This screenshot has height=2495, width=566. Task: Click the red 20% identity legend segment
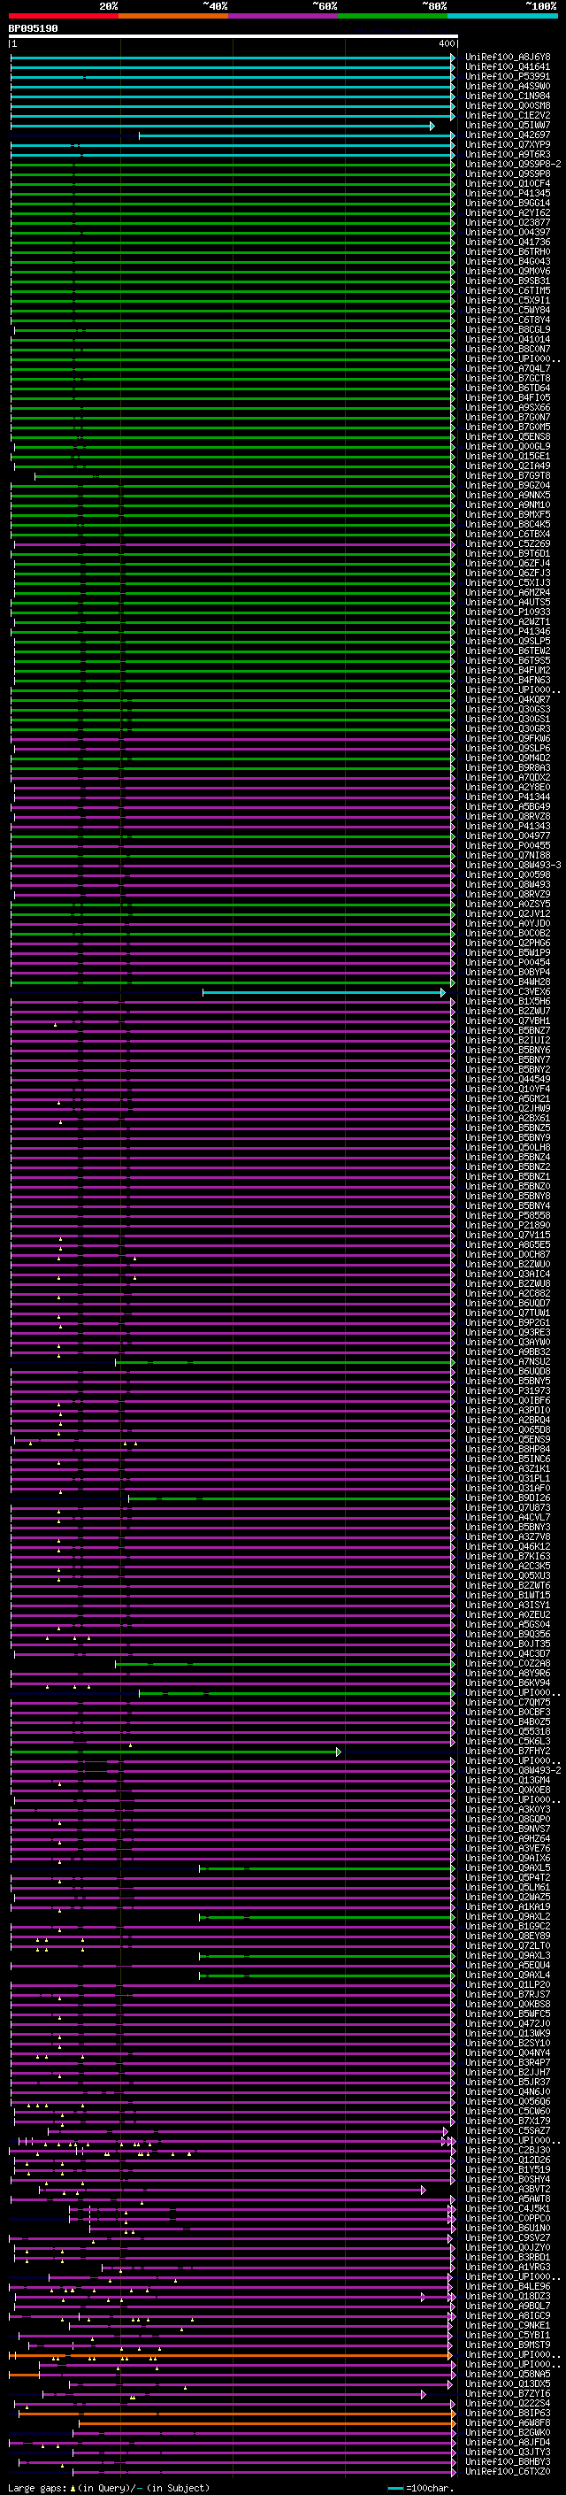[x=63, y=16]
